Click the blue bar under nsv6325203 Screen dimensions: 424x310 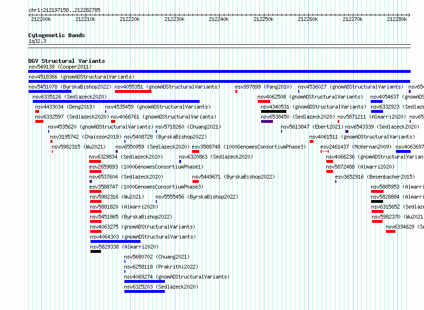tap(144, 291)
